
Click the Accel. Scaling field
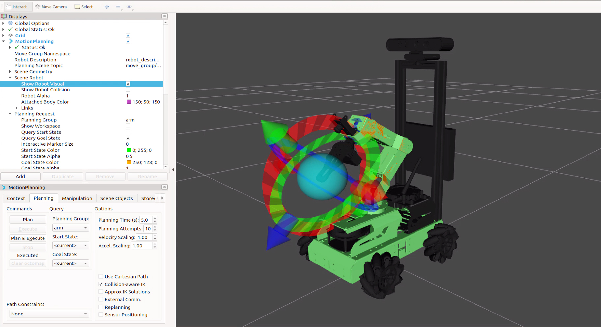click(142, 246)
